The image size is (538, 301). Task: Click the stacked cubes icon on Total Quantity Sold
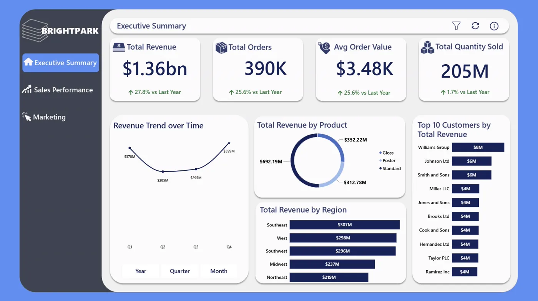(427, 47)
